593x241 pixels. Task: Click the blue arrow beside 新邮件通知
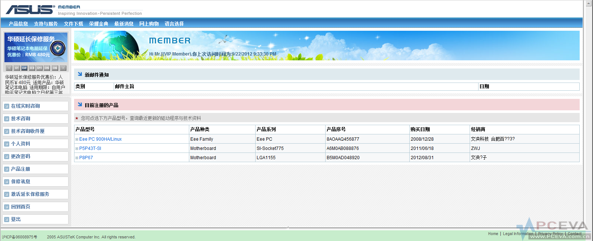coord(80,74)
